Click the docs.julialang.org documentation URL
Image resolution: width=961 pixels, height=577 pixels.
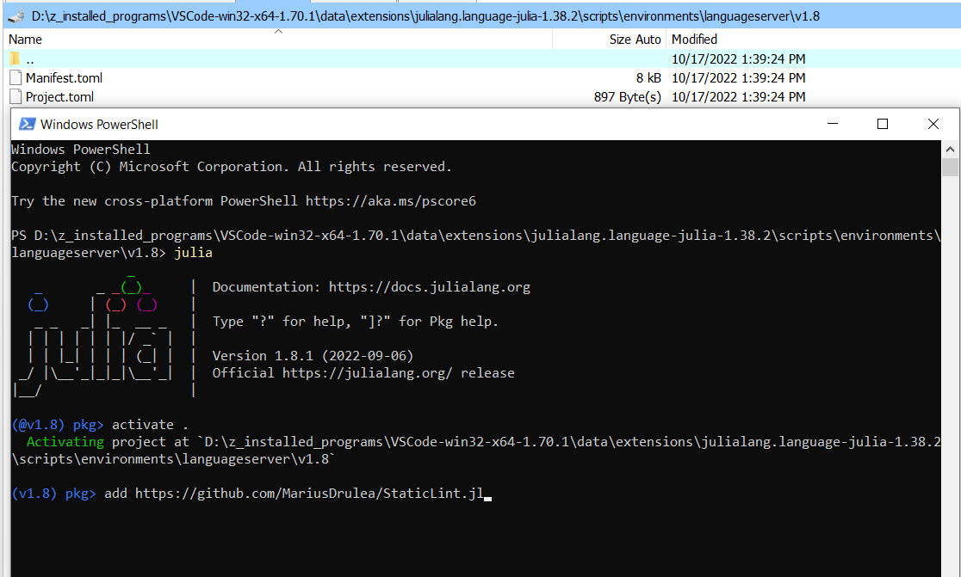coord(429,287)
